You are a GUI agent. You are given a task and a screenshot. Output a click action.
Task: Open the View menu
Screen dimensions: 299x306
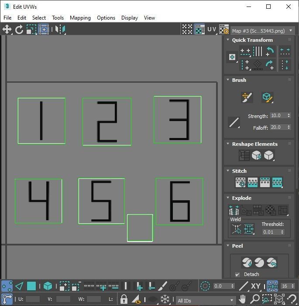click(x=149, y=18)
